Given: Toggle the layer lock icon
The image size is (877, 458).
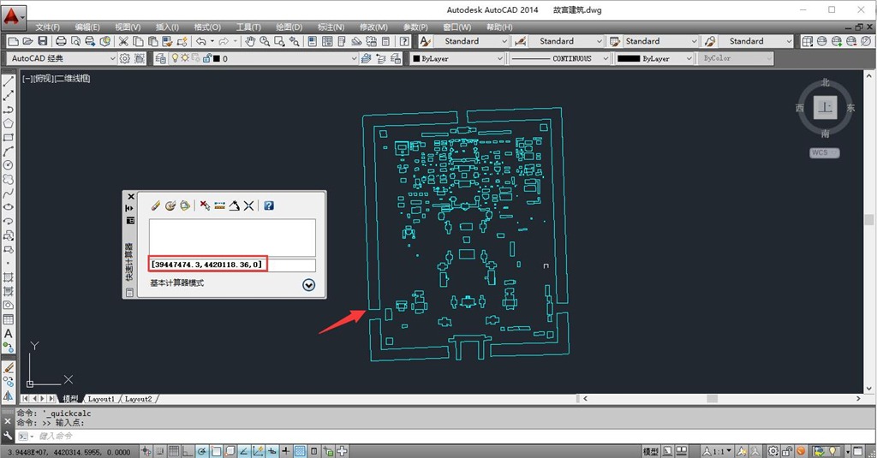Looking at the screenshot, I should click(206, 58).
